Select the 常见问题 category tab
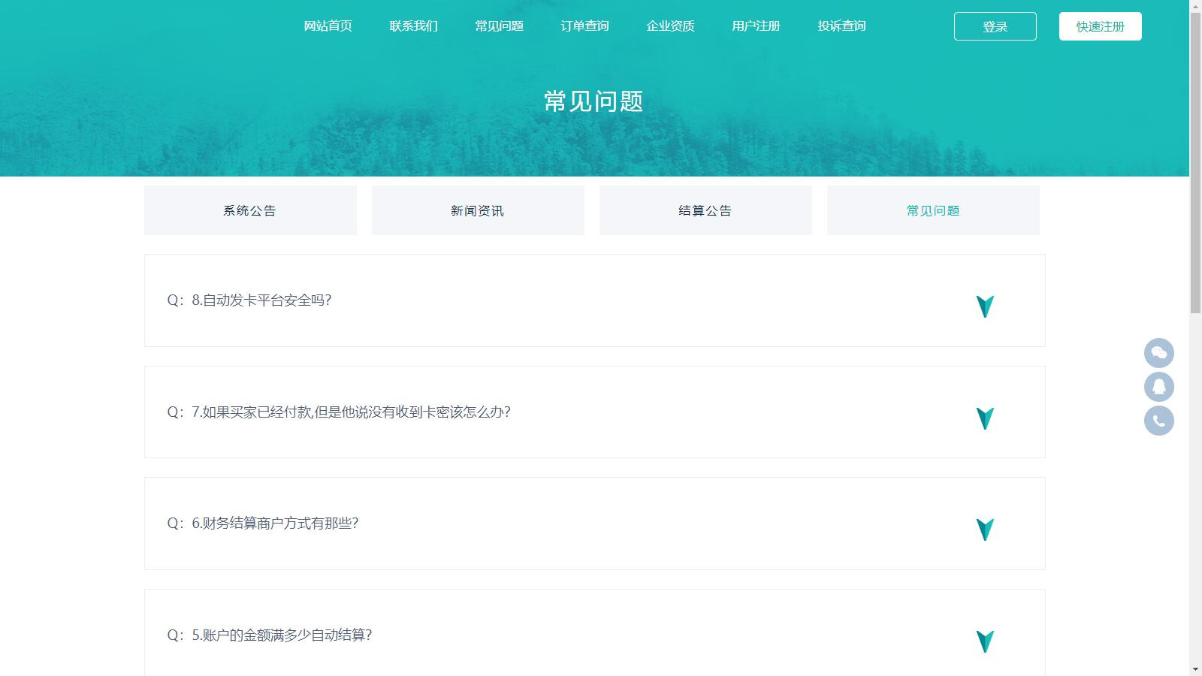Viewport: 1202px width, 676px height. 933,210
